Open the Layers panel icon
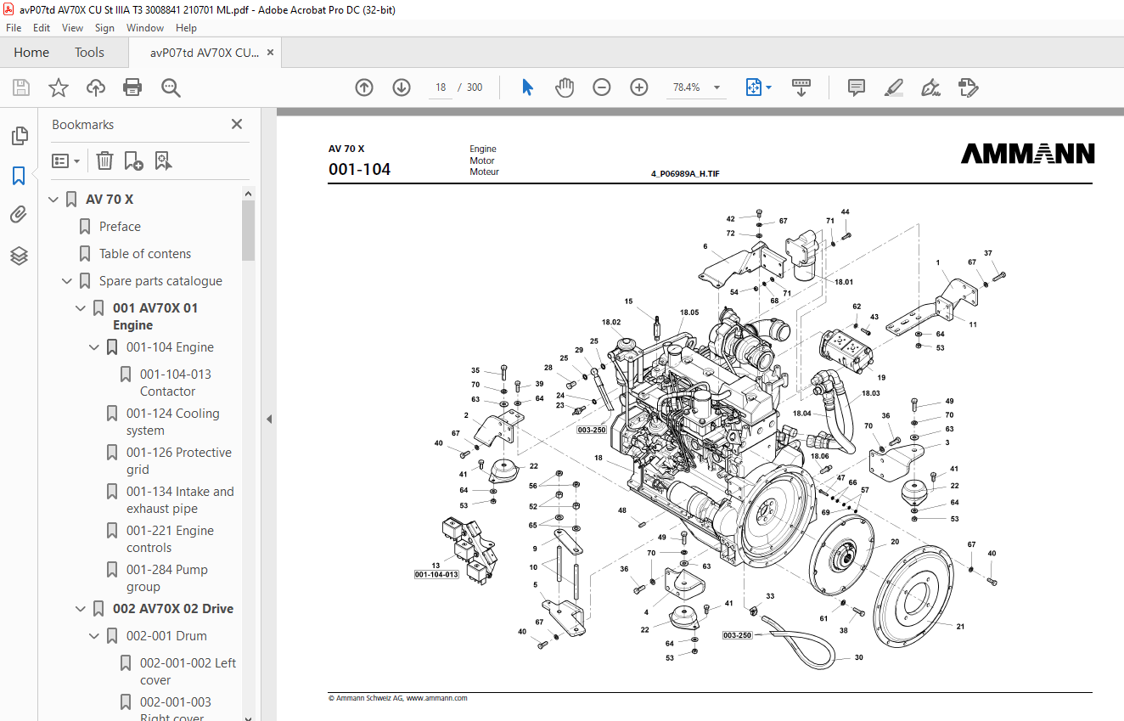Image resolution: width=1124 pixels, height=721 pixels. click(x=19, y=256)
